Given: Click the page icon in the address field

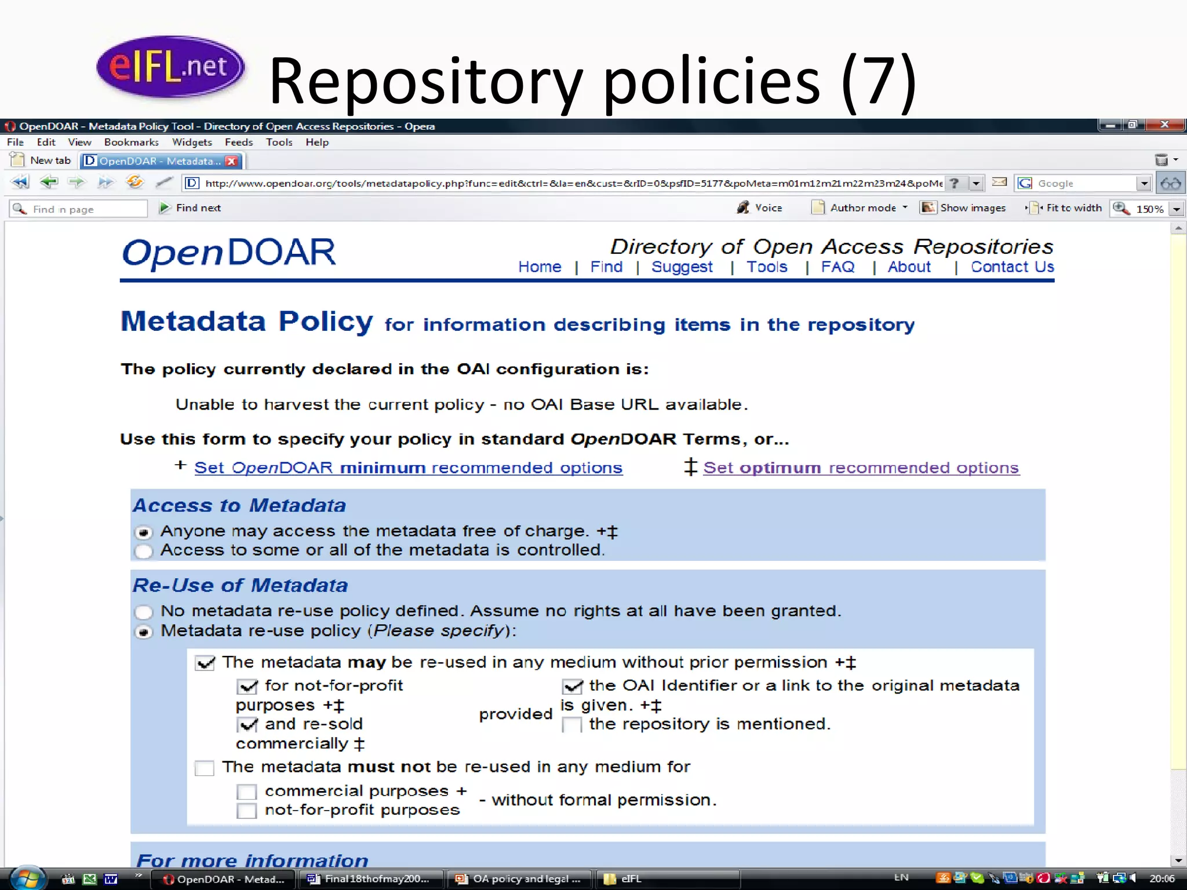Looking at the screenshot, I should coord(192,183).
